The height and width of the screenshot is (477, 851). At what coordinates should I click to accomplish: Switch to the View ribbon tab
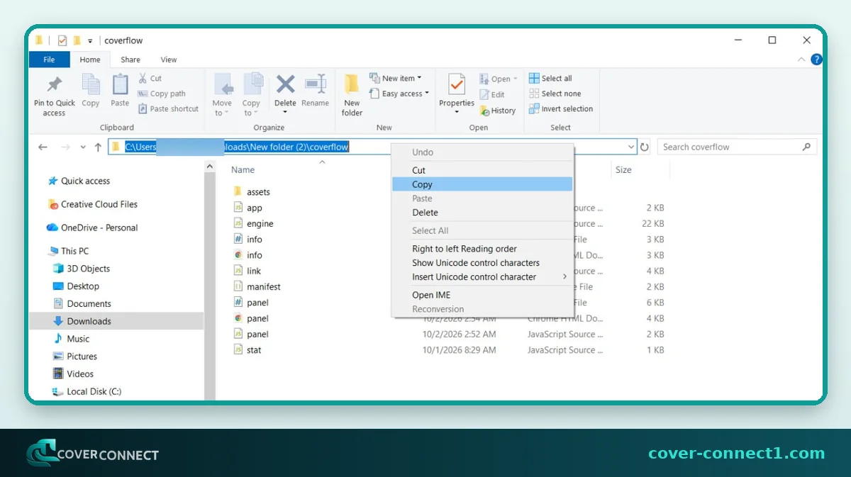pos(169,60)
